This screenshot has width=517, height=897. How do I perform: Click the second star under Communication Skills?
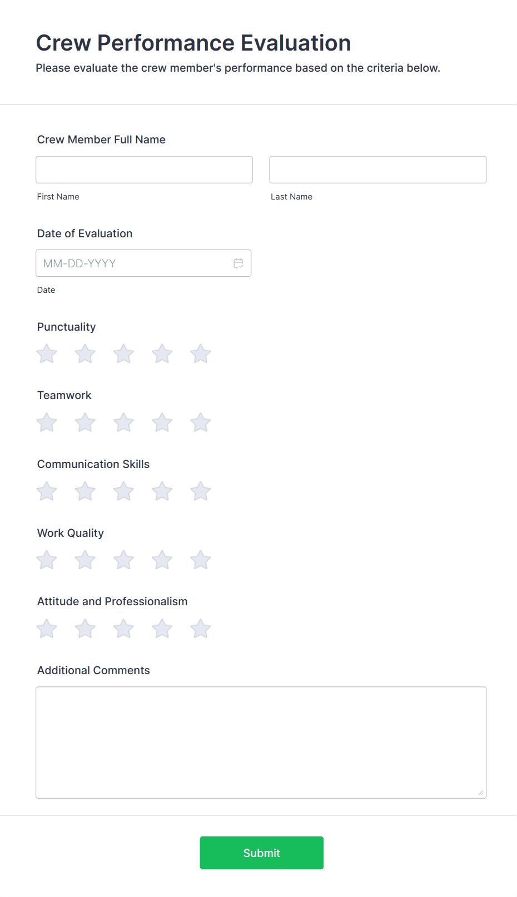click(x=85, y=491)
